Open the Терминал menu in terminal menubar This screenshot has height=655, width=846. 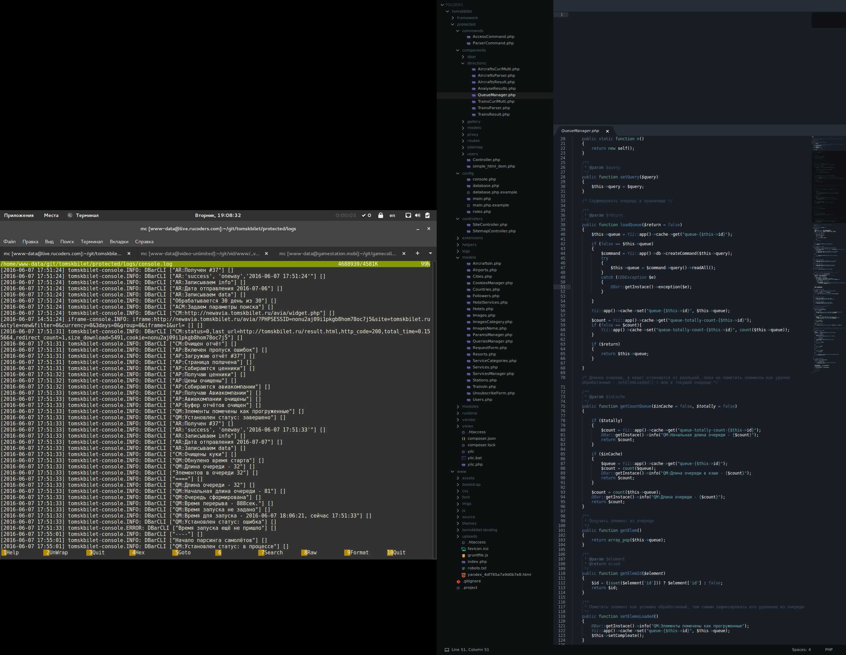click(92, 242)
